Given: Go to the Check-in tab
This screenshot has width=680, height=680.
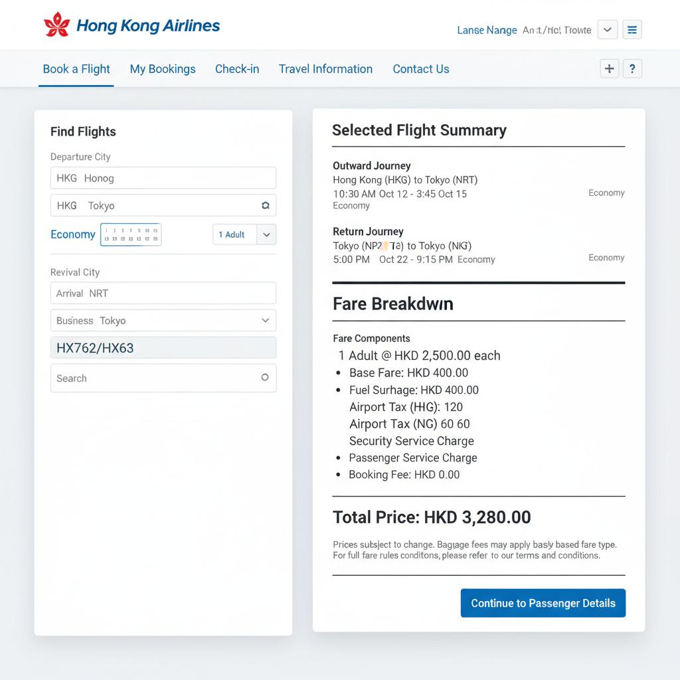Looking at the screenshot, I should tap(237, 69).
